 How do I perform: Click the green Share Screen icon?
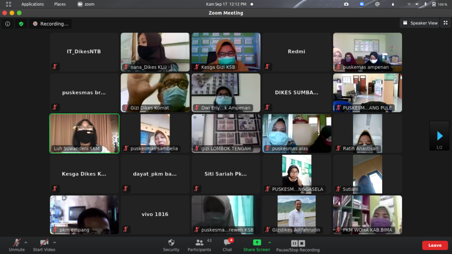[256, 243]
